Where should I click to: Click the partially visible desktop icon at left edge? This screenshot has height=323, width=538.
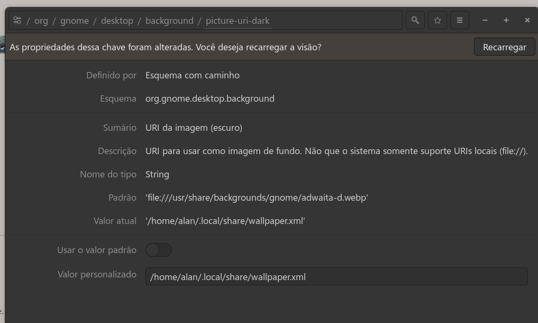coord(3,47)
